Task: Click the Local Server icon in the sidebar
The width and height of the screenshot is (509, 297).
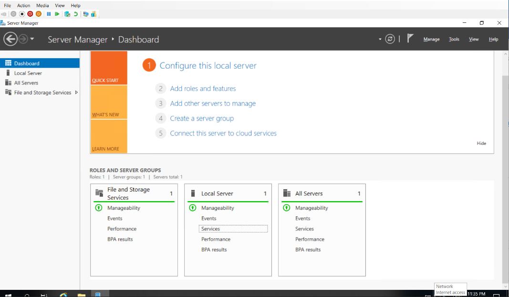Action: pyautogui.click(x=8, y=73)
